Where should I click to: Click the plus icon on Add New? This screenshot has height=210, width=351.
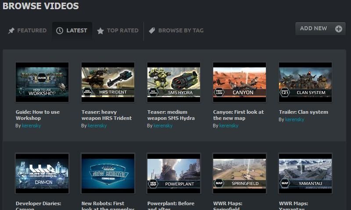[x=338, y=29]
